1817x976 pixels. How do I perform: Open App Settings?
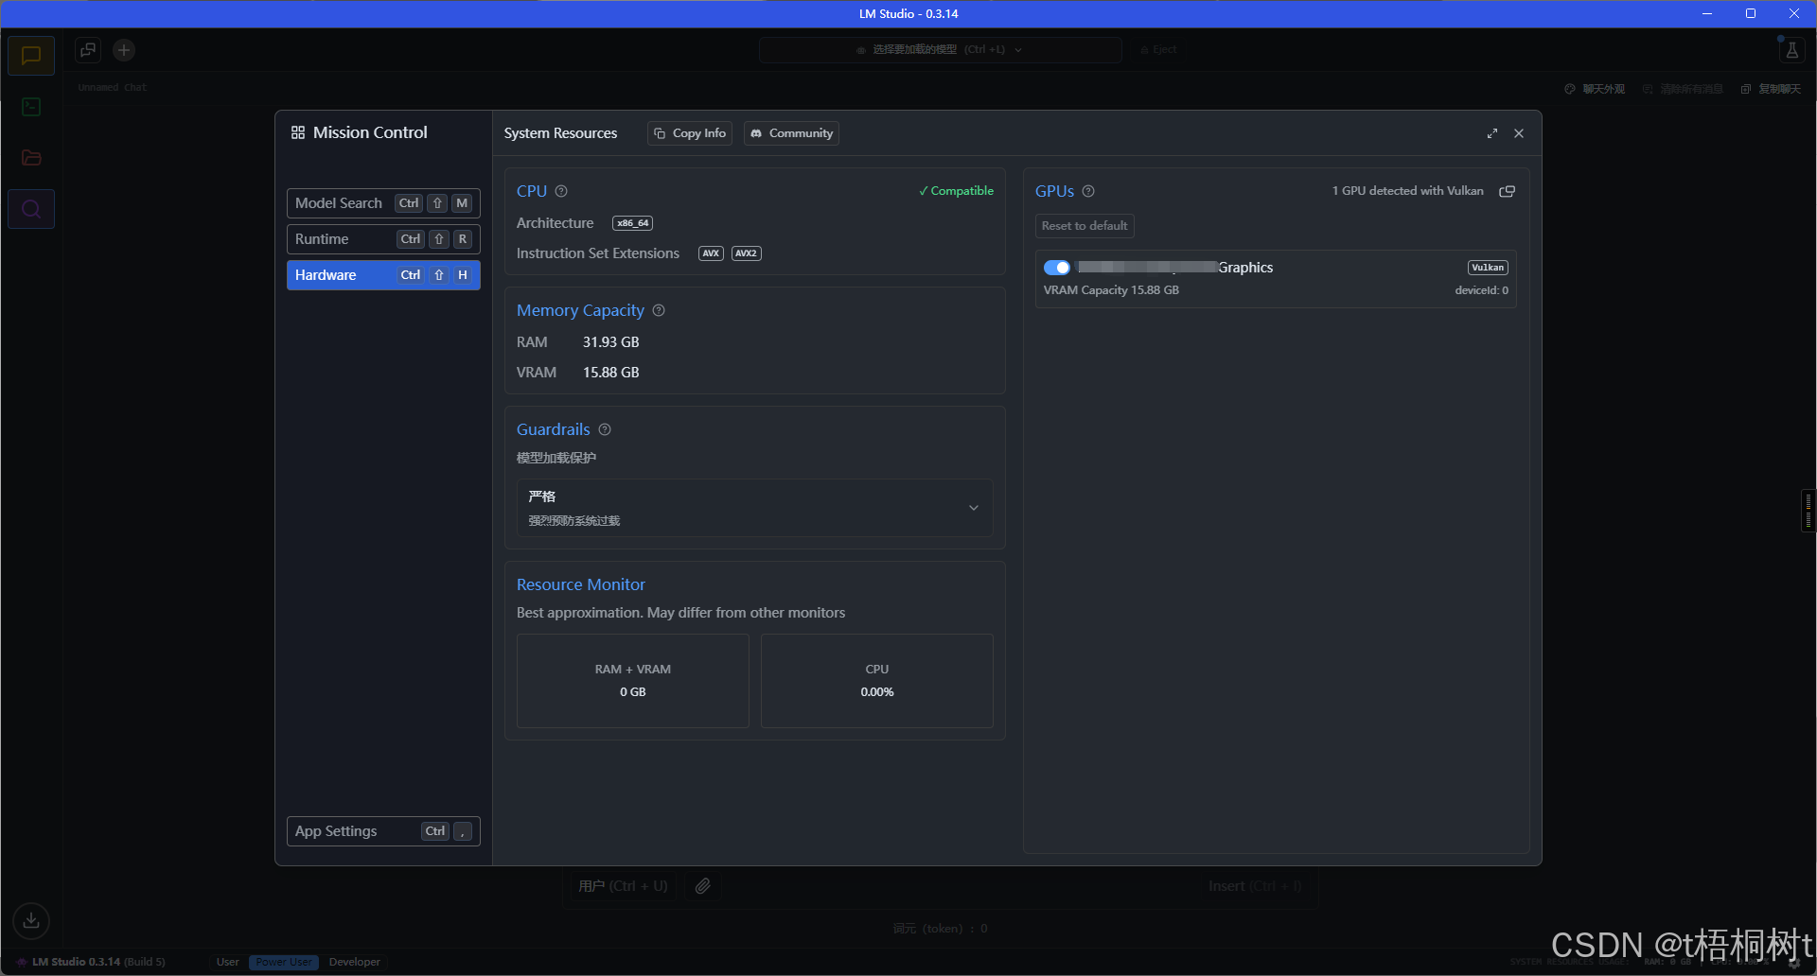click(x=383, y=831)
